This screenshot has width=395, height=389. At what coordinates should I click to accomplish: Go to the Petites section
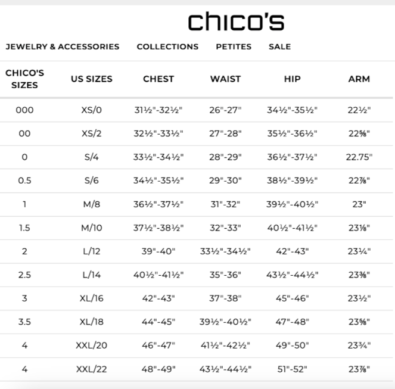click(x=234, y=46)
